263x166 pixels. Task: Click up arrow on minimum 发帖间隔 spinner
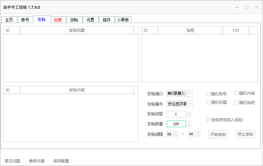tap(176, 133)
